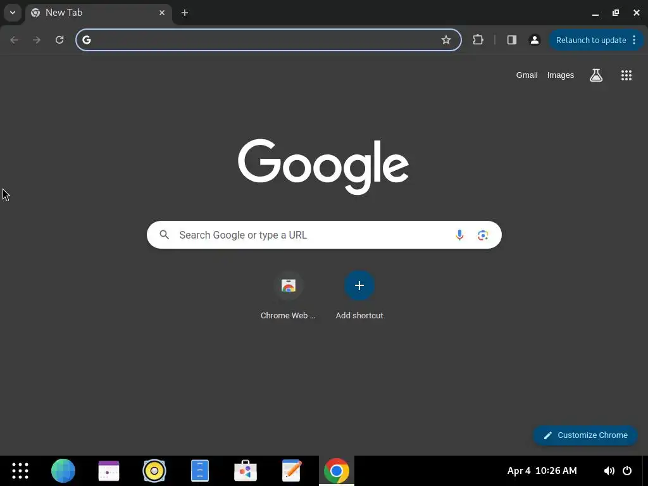The image size is (648, 486).
Task: Open the music speaker app in taskbar
Action: [154, 471]
